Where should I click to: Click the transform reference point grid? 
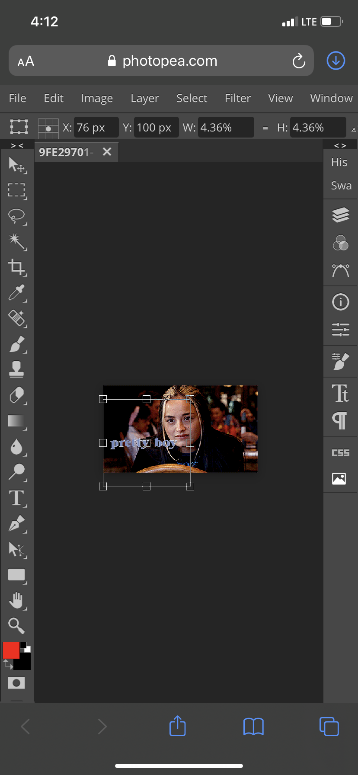tap(48, 128)
